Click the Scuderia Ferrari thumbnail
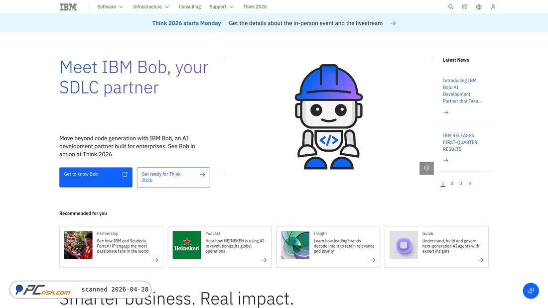This screenshot has height=308, width=548. click(x=78, y=245)
